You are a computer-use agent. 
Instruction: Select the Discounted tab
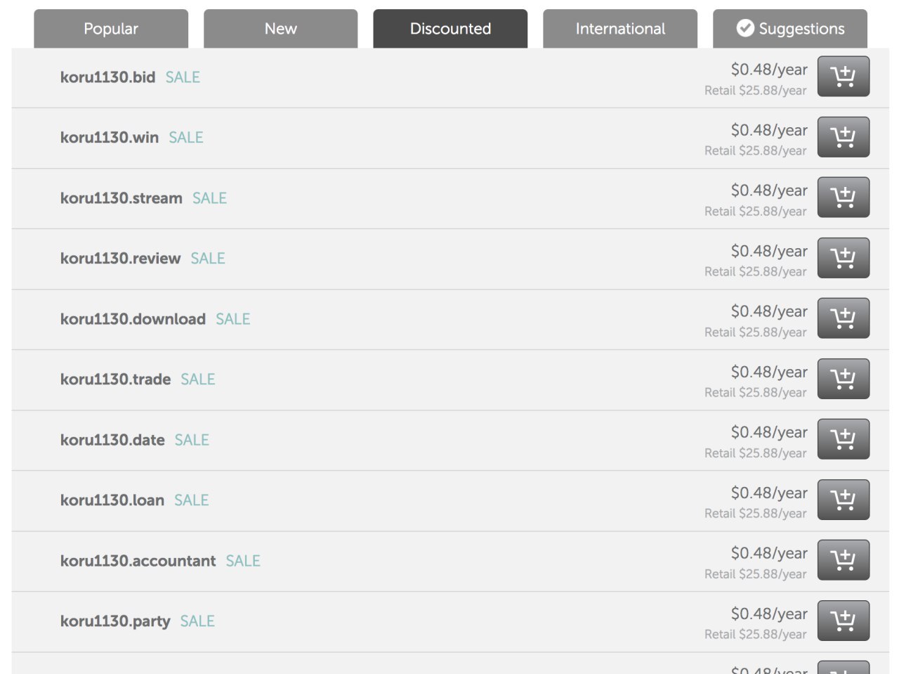[x=450, y=29]
